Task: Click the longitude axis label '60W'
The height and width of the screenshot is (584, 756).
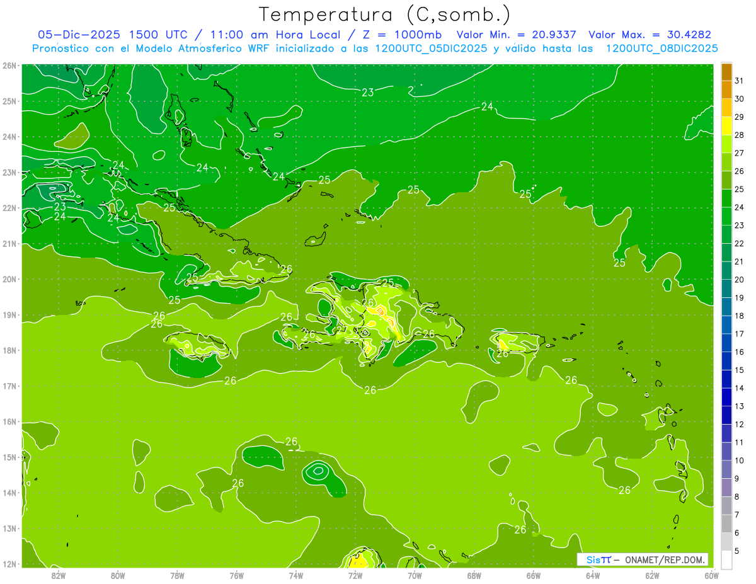Action: (712, 576)
